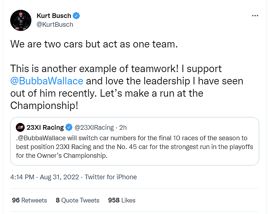Open the @23XIRacing handle in the quote
This screenshot has height=214, width=268.
94,127
